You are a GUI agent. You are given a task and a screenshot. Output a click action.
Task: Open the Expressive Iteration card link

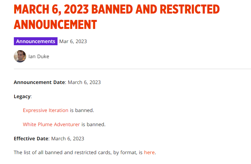point(46,110)
